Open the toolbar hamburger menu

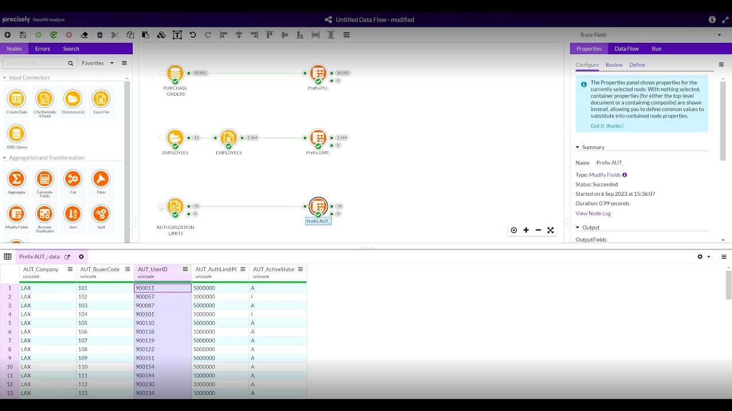point(347,35)
